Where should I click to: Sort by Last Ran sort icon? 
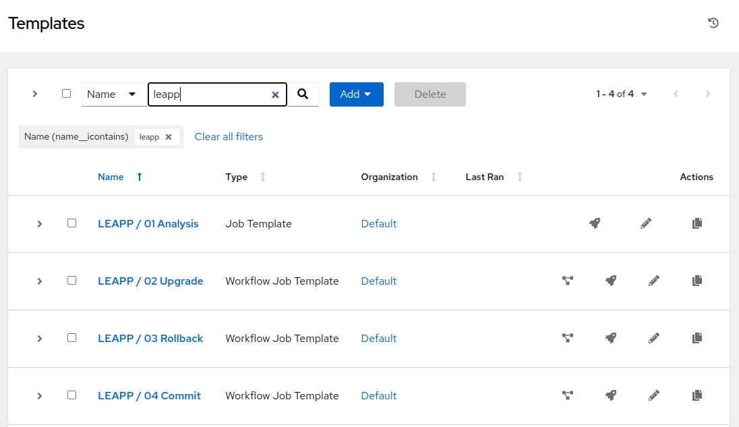pos(519,177)
